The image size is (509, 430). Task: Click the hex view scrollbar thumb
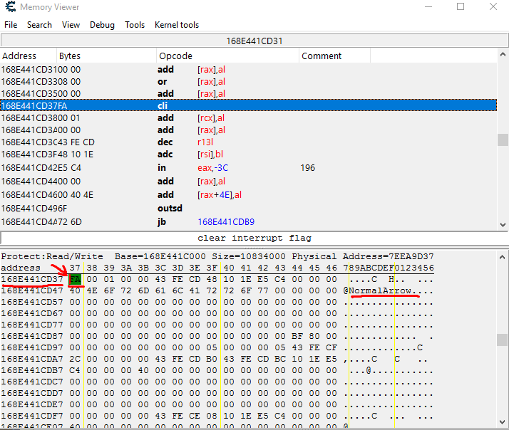click(x=503, y=340)
